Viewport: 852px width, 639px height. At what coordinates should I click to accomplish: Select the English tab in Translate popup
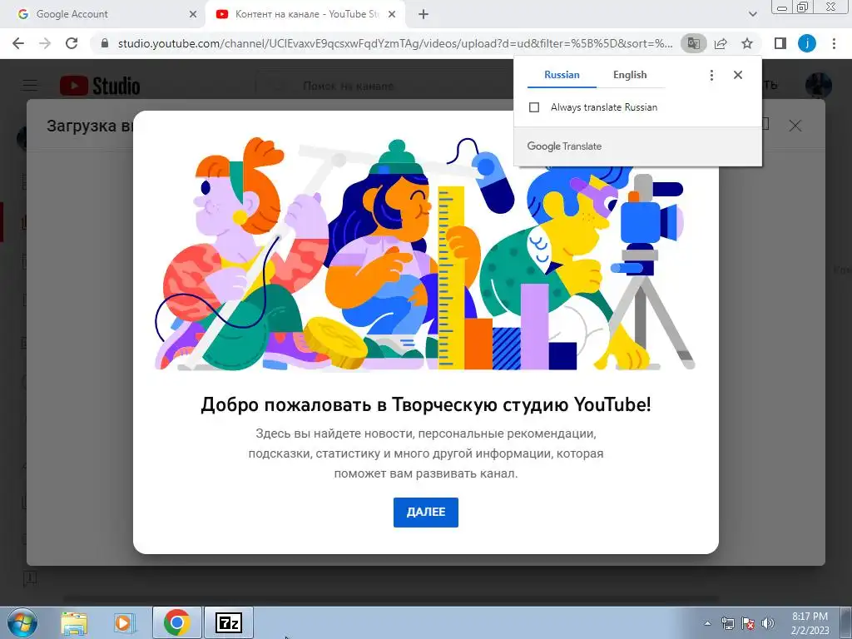[630, 75]
